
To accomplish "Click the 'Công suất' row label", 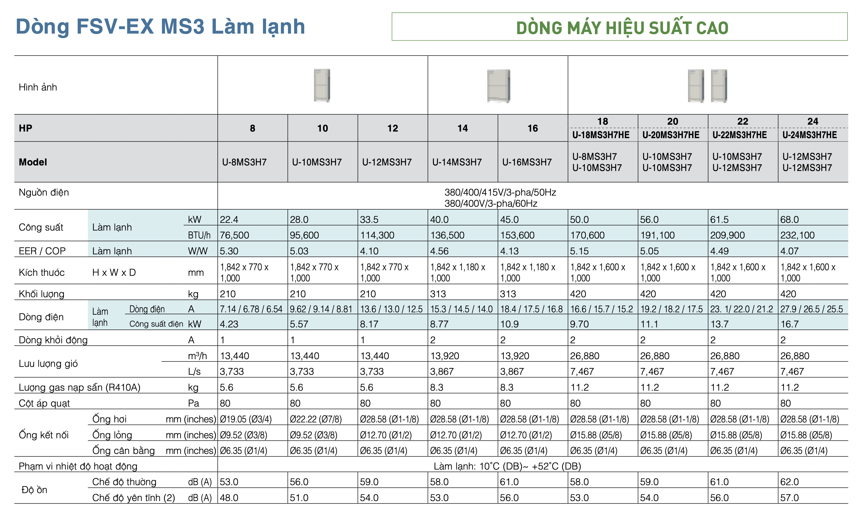I will point(41,227).
